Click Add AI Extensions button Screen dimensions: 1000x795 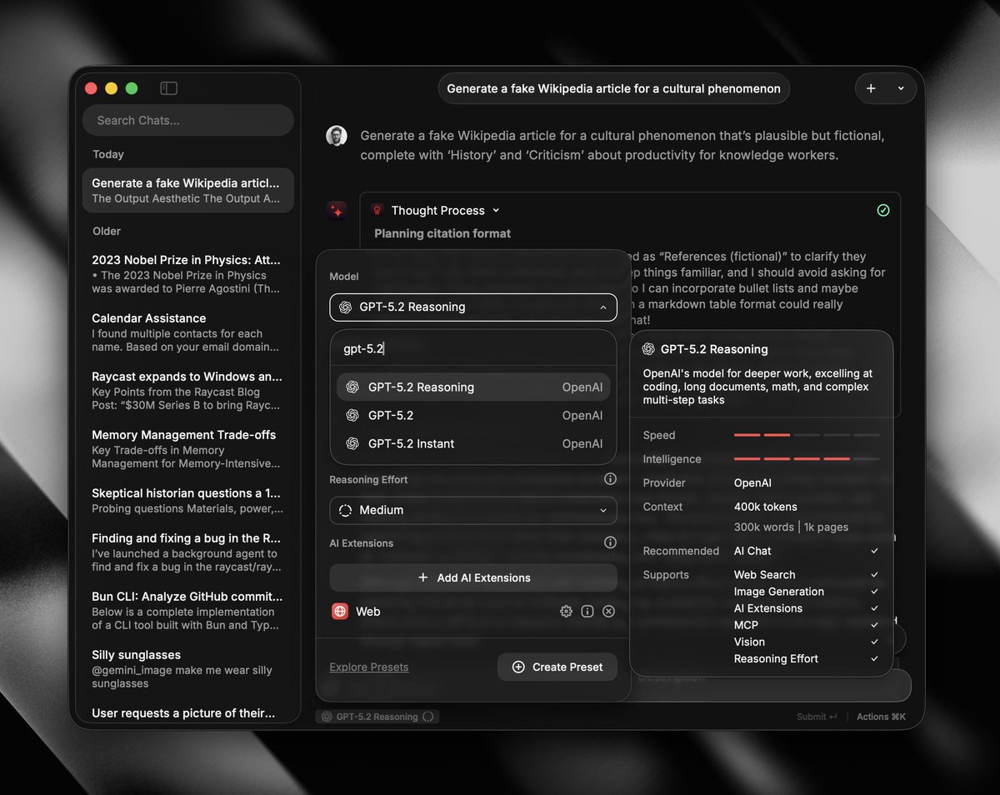click(473, 577)
